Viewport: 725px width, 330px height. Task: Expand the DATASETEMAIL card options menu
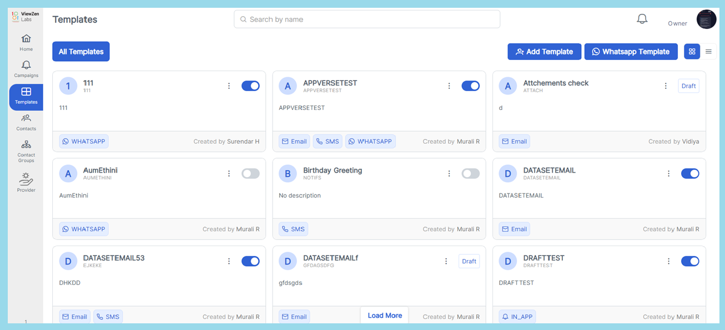pyautogui.click(x=669, y=174)
